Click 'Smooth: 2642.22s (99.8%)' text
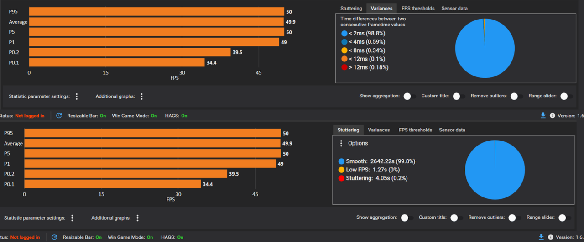The width and height of the screenshot is (584, 242). point(381,161)
